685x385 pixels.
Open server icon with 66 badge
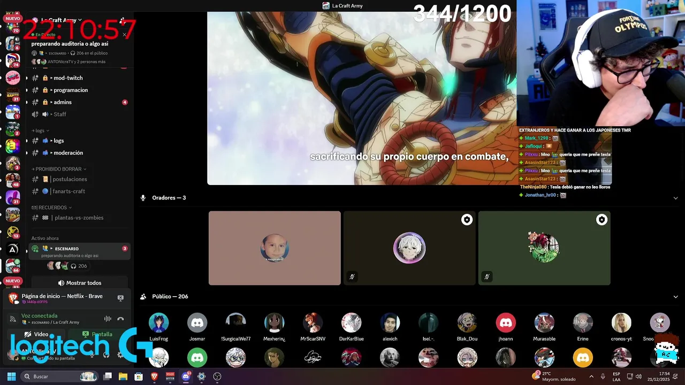(13, 265)
